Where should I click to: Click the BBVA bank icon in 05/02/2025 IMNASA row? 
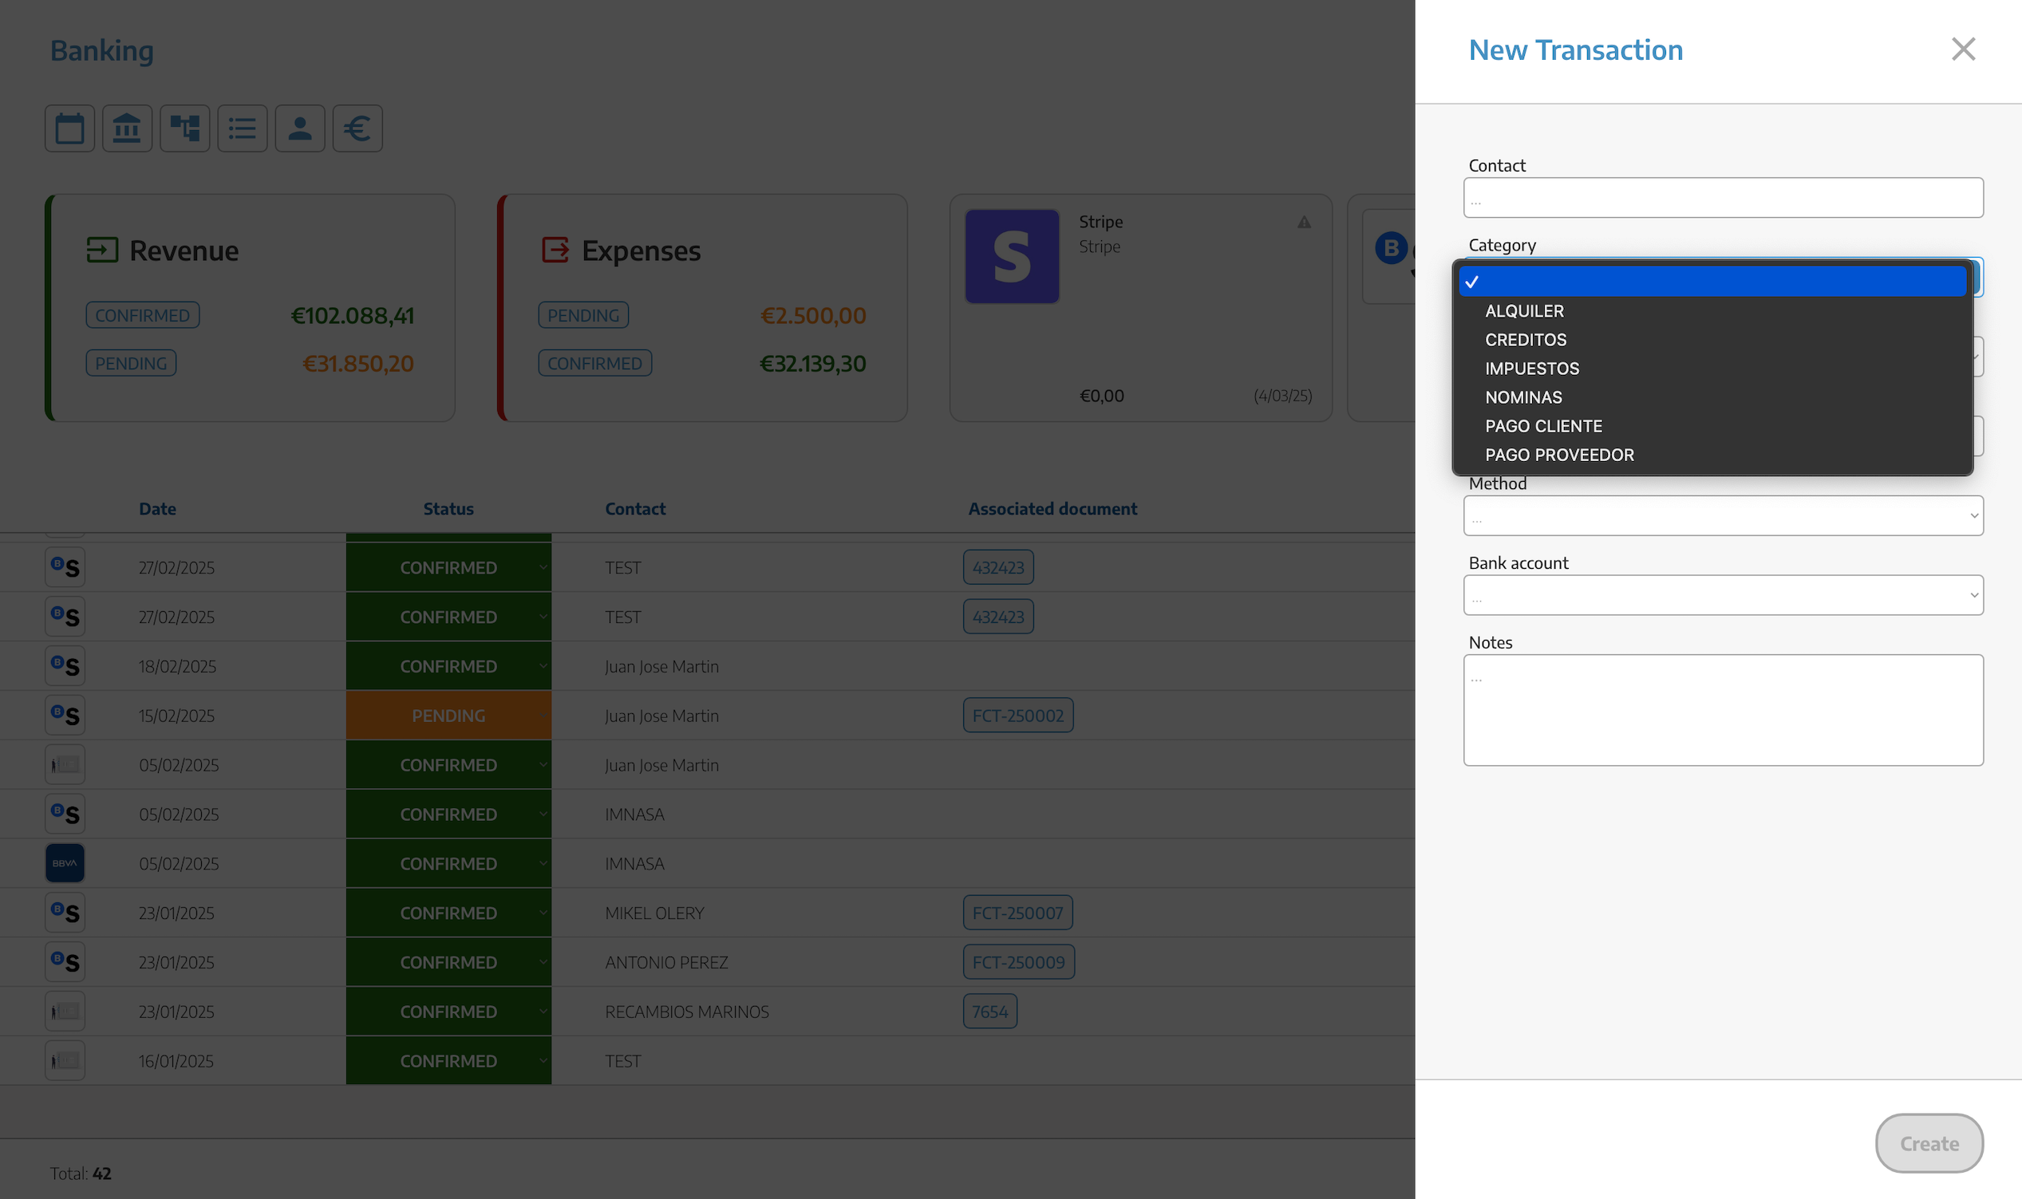click(65, 864)
